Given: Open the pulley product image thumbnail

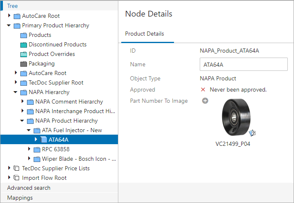Looking at the screenshot, I should coord(236,117).
